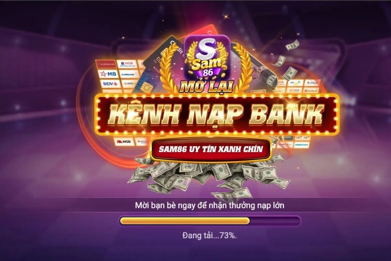Click the MSB bank logo

pyautogui.click(x=124, y=142)
